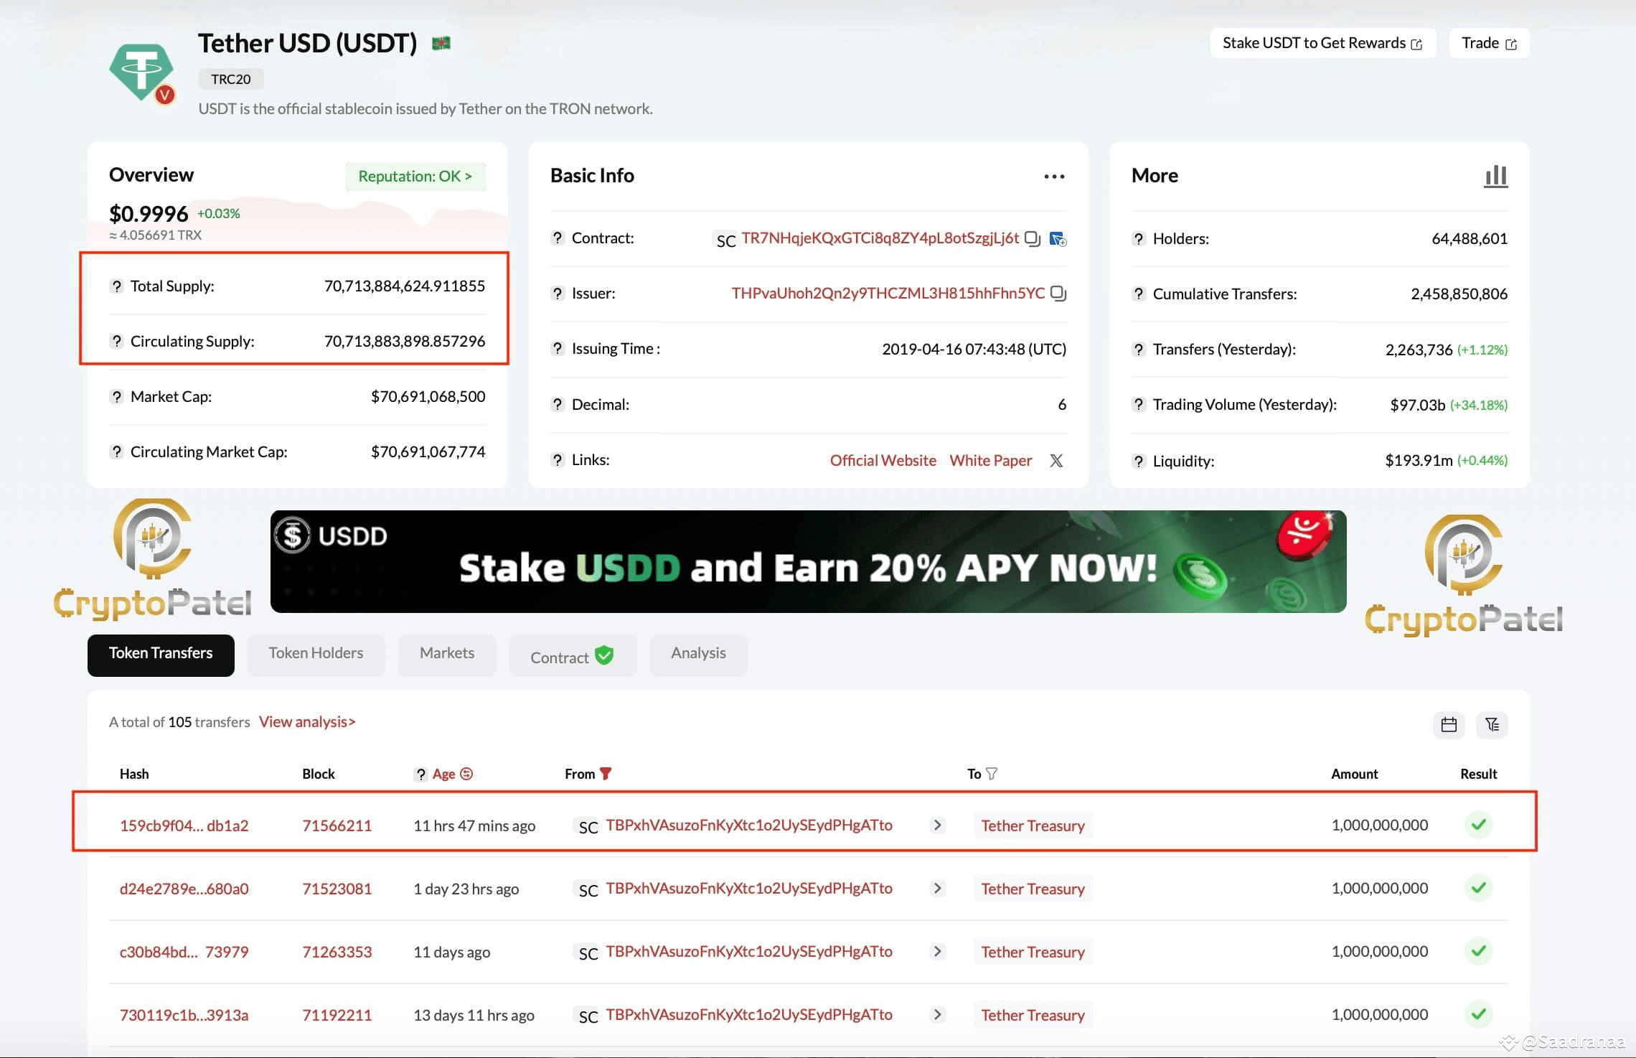Show help for Circulating Supply
Viewport: 1636px width, 1058px height.
click(x=116, y=341)
